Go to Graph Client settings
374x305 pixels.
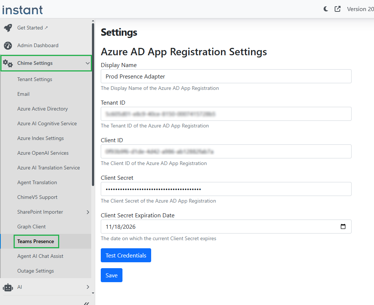pyautogui.click(x=32, y=227)
